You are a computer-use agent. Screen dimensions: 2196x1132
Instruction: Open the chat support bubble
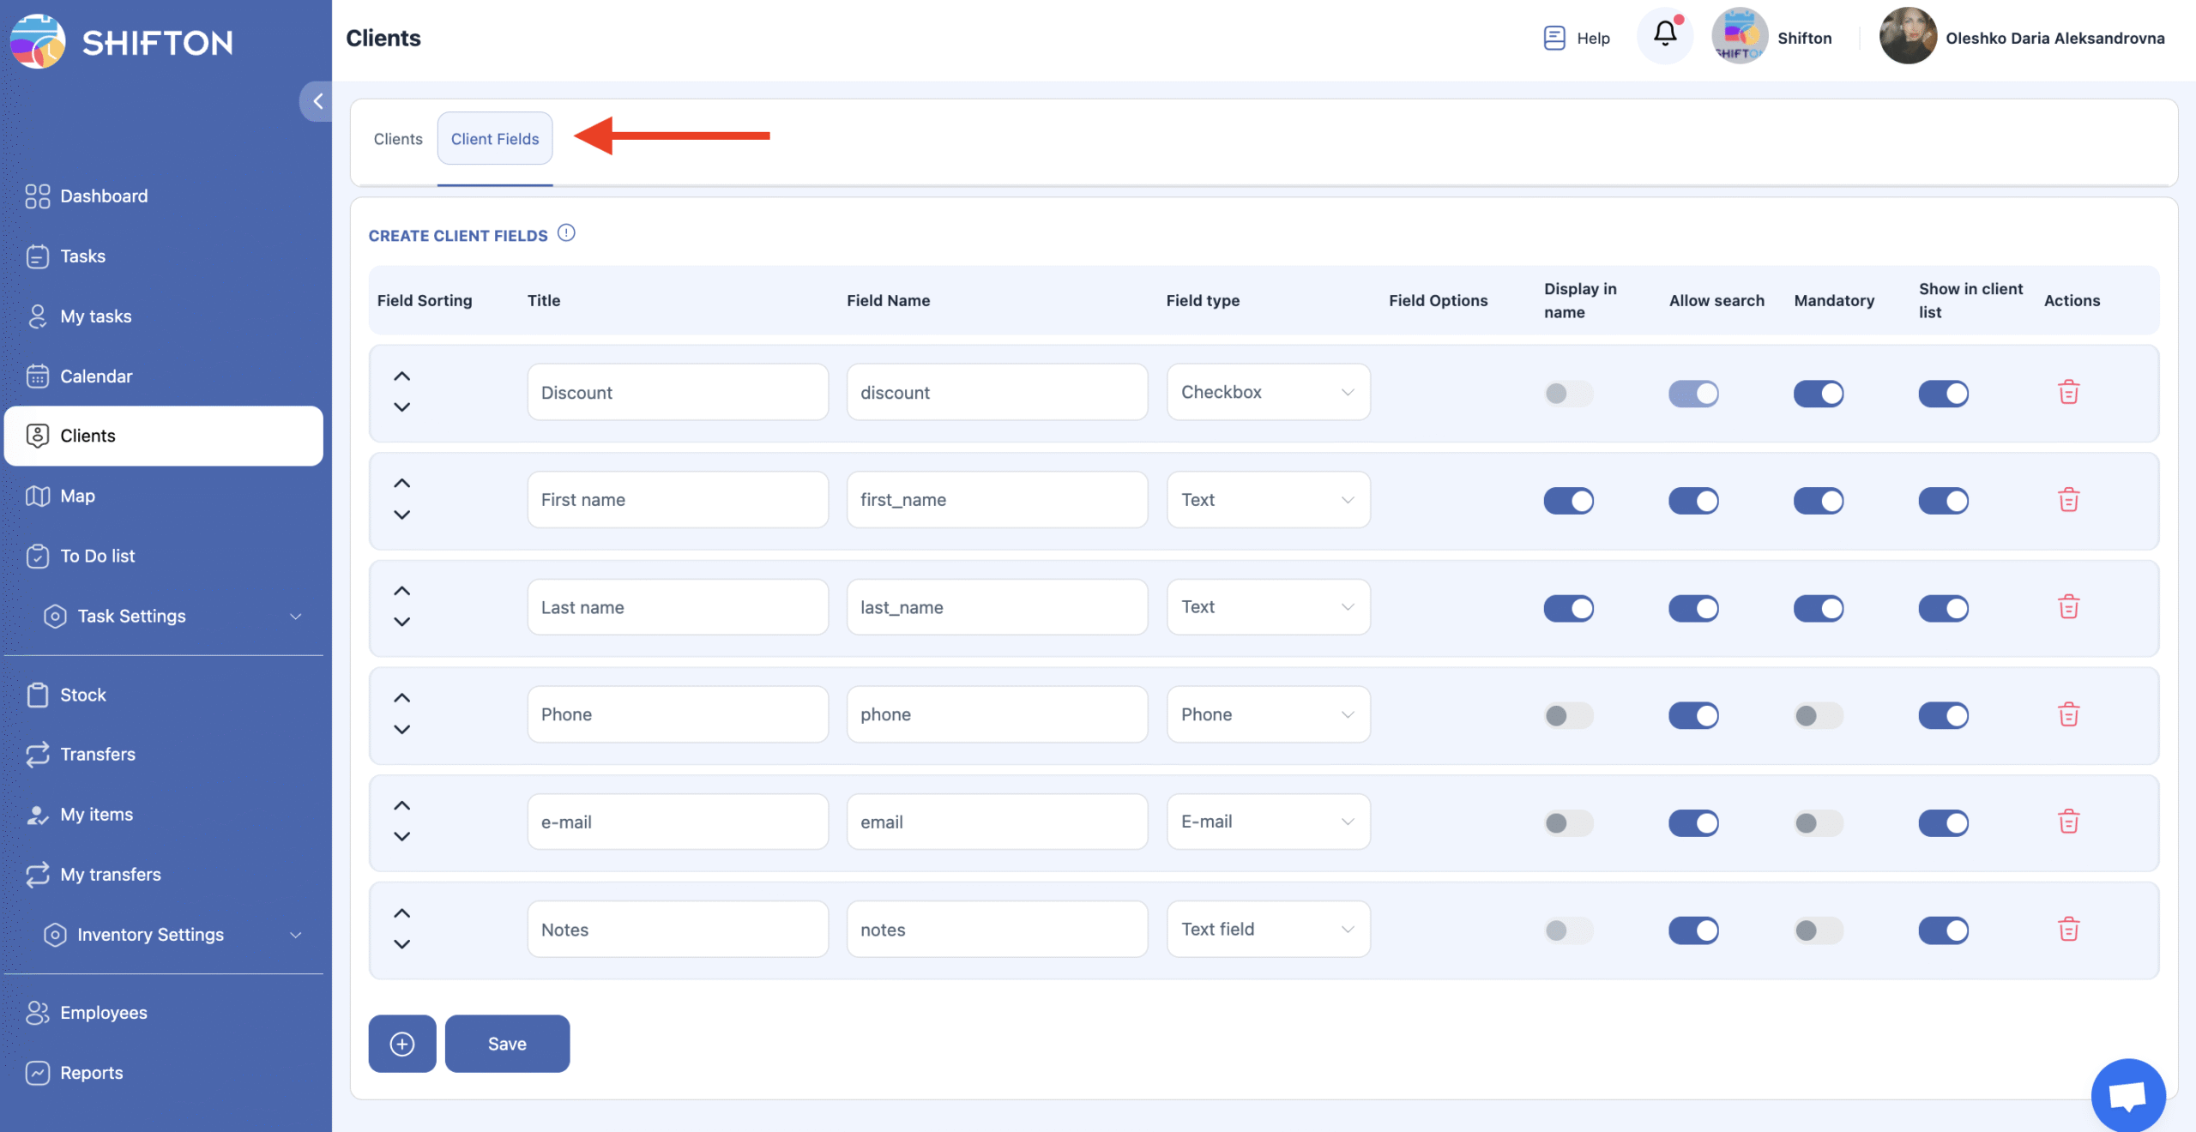point(2127,1095)
